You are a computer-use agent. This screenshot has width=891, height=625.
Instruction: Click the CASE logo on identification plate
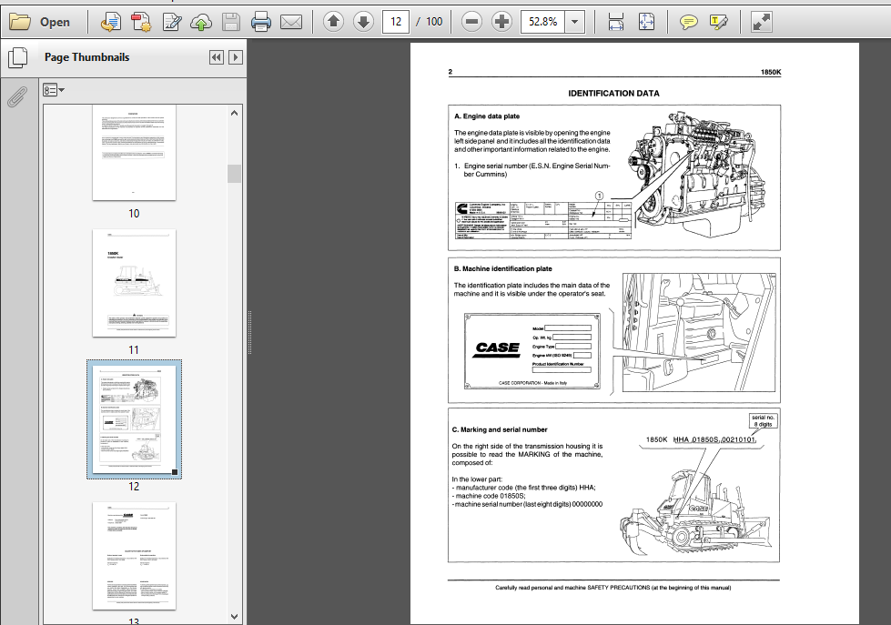point(497,348)
